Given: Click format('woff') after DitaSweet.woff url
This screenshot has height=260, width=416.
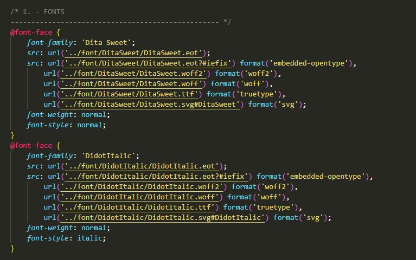Looking at the screenshot, I should 240,84.
